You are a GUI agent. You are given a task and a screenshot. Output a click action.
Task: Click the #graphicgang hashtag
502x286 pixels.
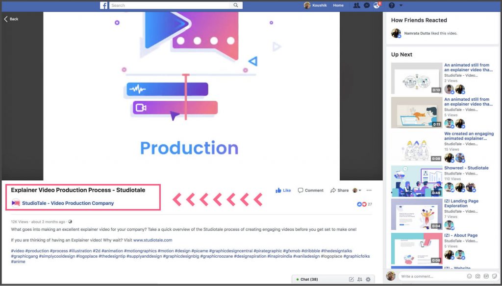pos(25,256)
